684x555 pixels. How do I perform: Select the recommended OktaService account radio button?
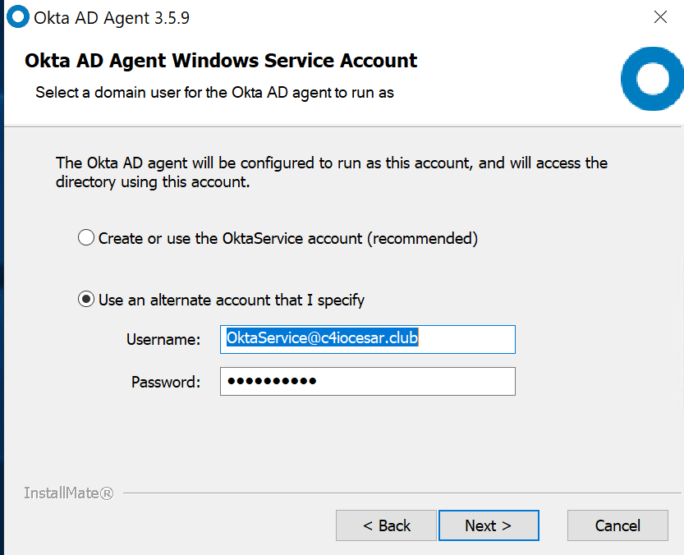click(x=86, y=239)
